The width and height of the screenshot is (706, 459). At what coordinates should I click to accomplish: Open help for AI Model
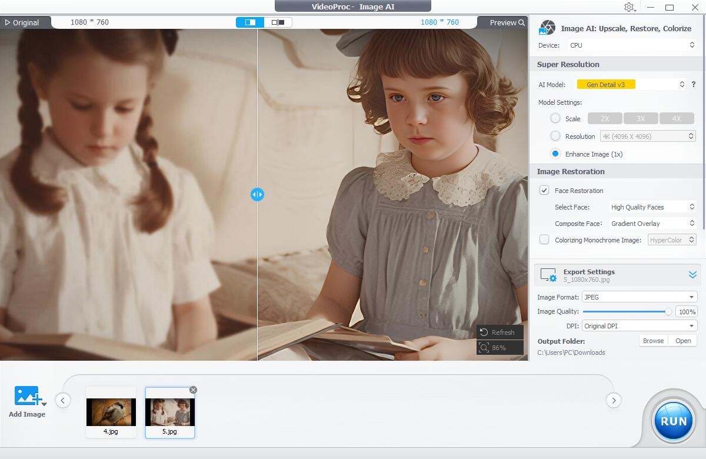pos(693,85)
